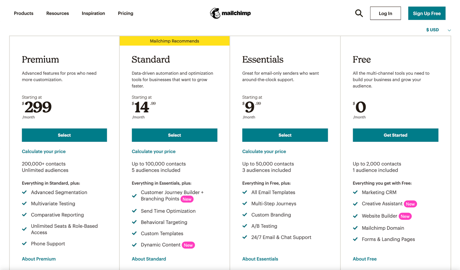
Task: Open Calculate your price for Premium
Action: tap(44, 151)
